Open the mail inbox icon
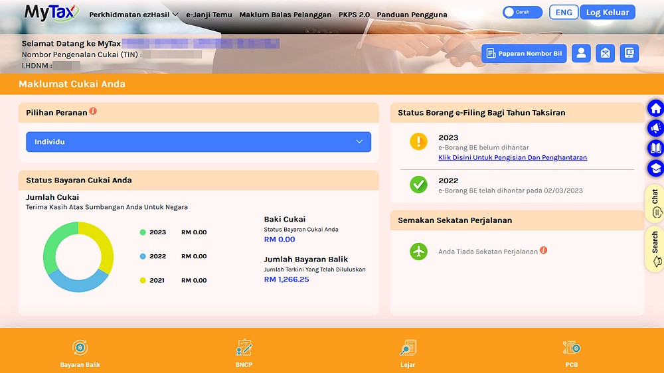Image resolution: width=664 pixels, height=373 pixels. (605, 53)
